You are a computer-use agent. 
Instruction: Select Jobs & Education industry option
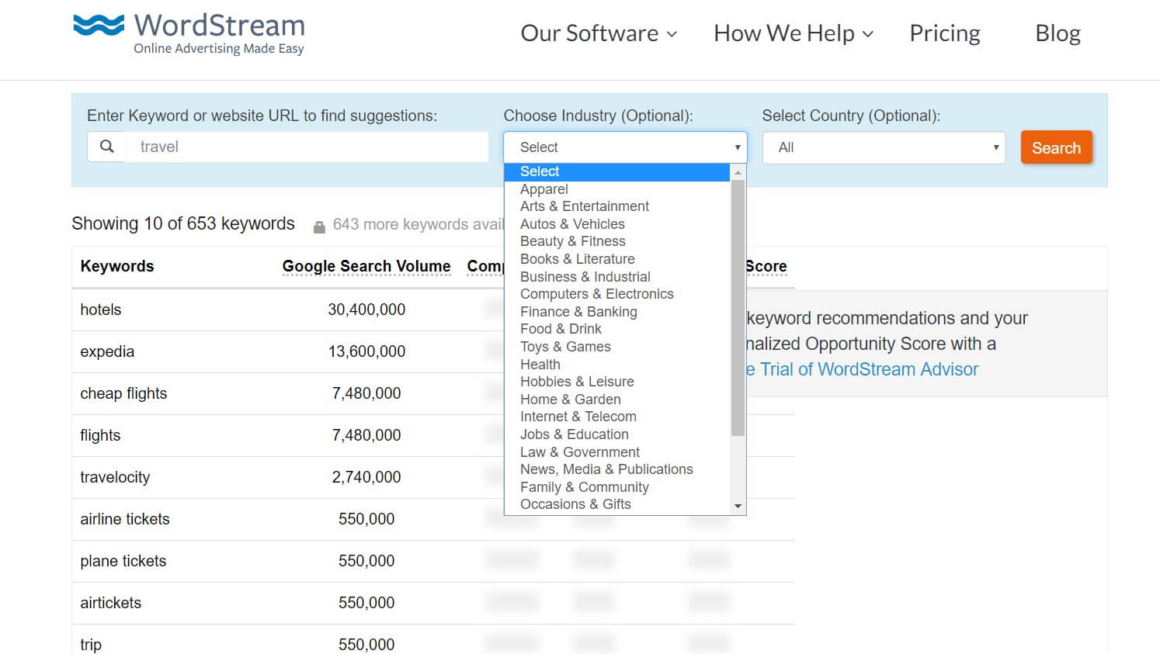click(574, 434)
